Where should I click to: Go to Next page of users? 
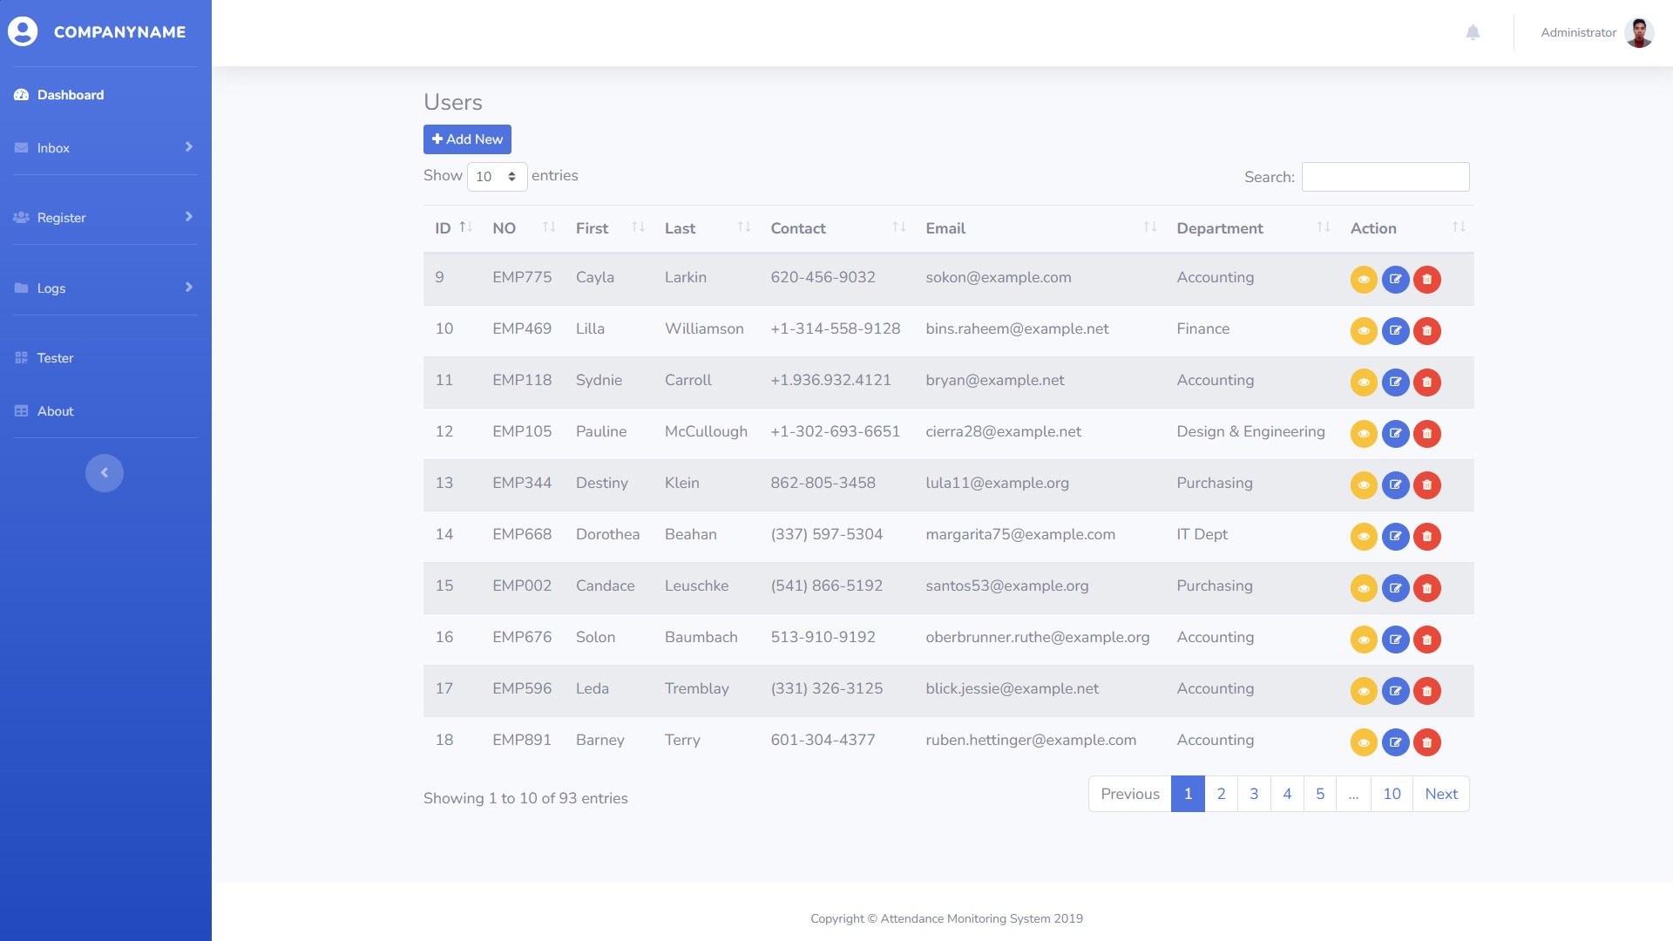(1441, 794)
